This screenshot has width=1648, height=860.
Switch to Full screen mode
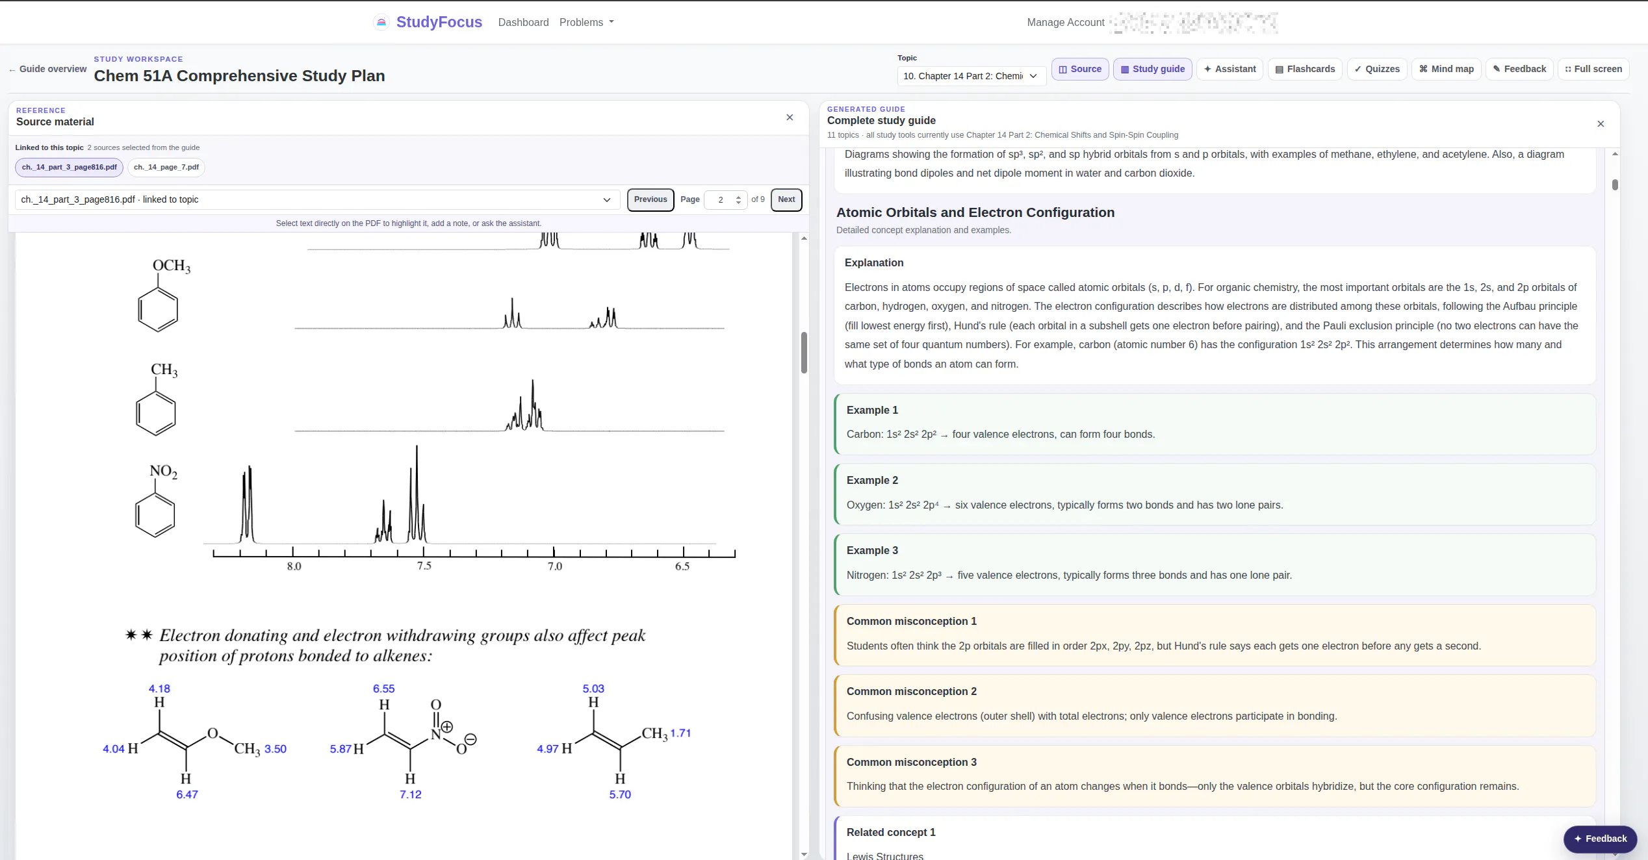pyautogui.click(x=1593, y=69)
